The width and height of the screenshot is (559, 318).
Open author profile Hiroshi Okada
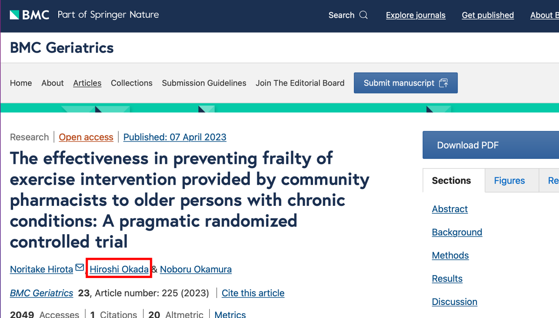coord(119,269)
